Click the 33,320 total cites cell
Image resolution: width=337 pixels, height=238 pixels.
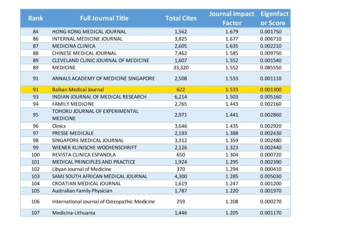(181, 67)
